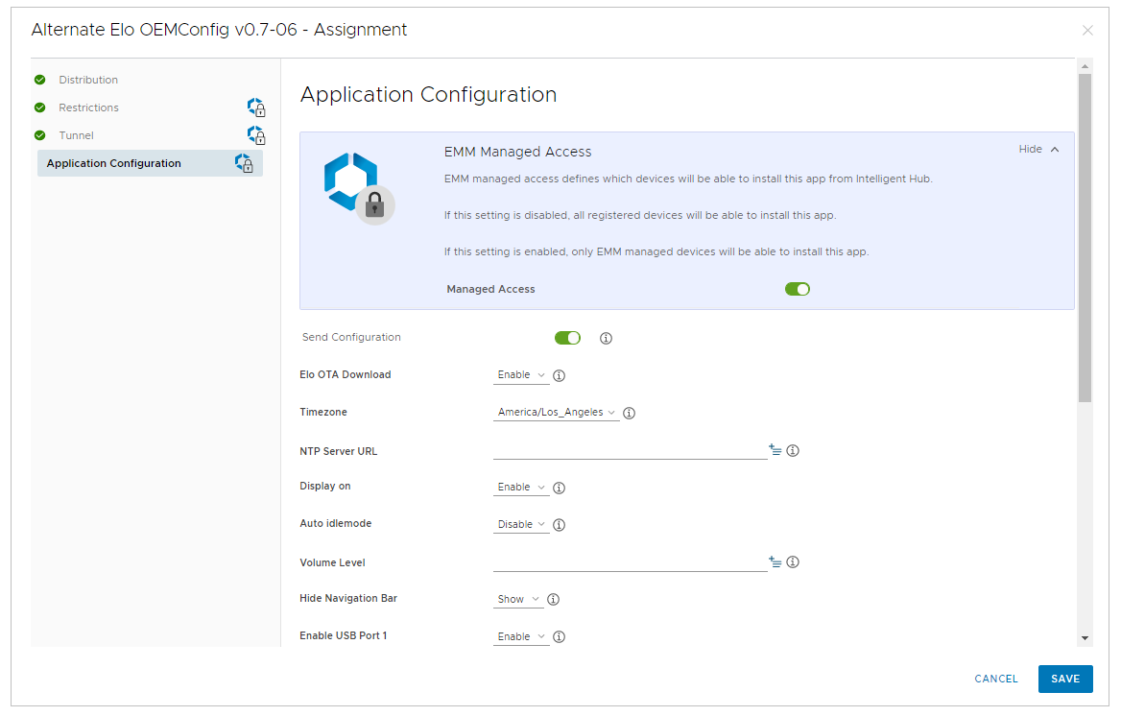
Task: Click the managed-access lock icon beside Tunnel
Action: coord(256,135)
